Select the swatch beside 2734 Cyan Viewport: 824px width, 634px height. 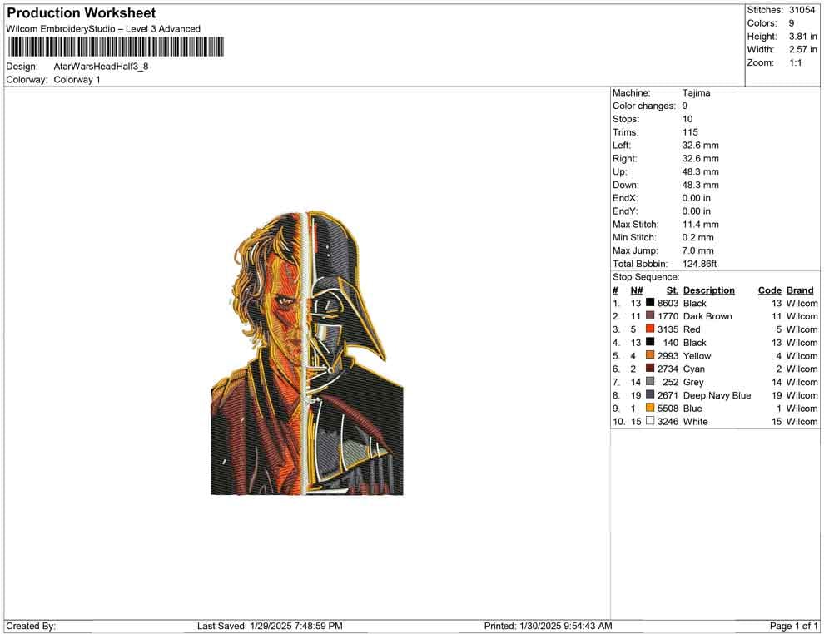tap(650, 369)
